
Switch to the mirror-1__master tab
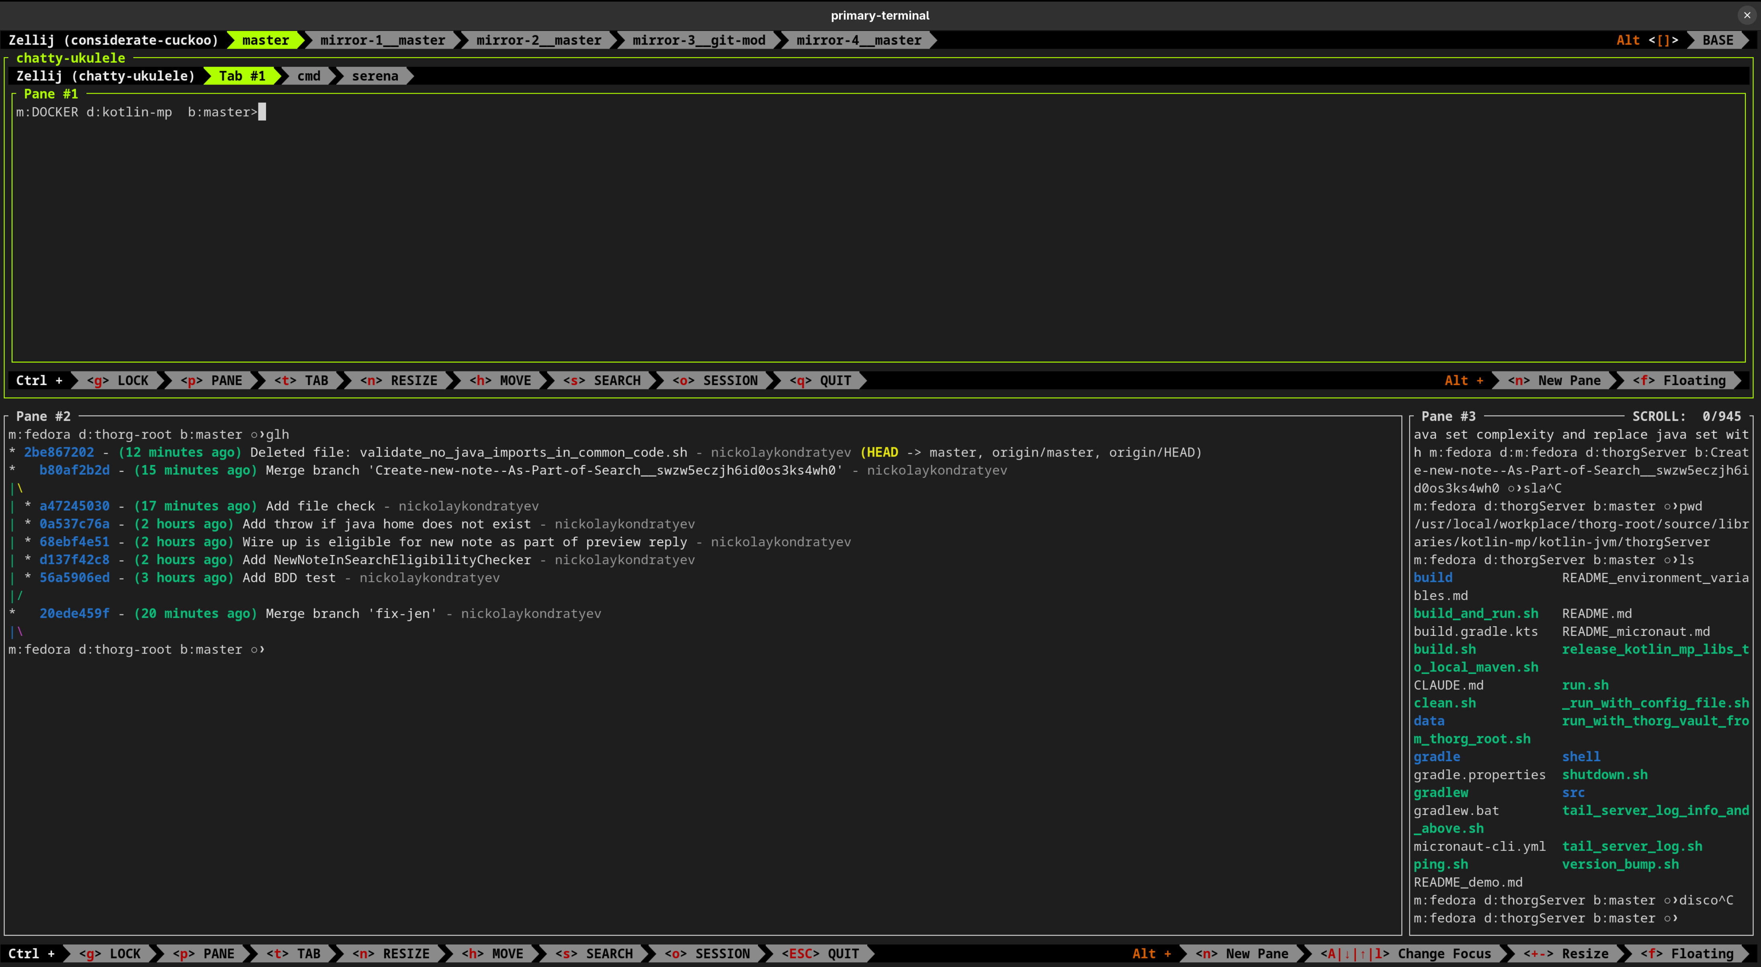[x=382, y=40]
